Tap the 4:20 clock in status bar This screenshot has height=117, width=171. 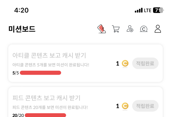pos(21,10)
